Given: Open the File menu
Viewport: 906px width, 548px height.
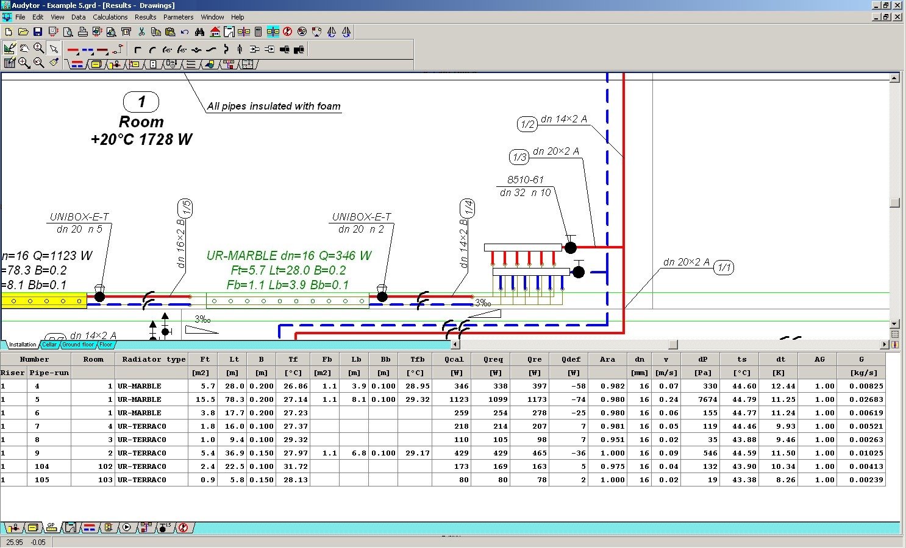Looking at the screenshot, I should click(20, 17).
